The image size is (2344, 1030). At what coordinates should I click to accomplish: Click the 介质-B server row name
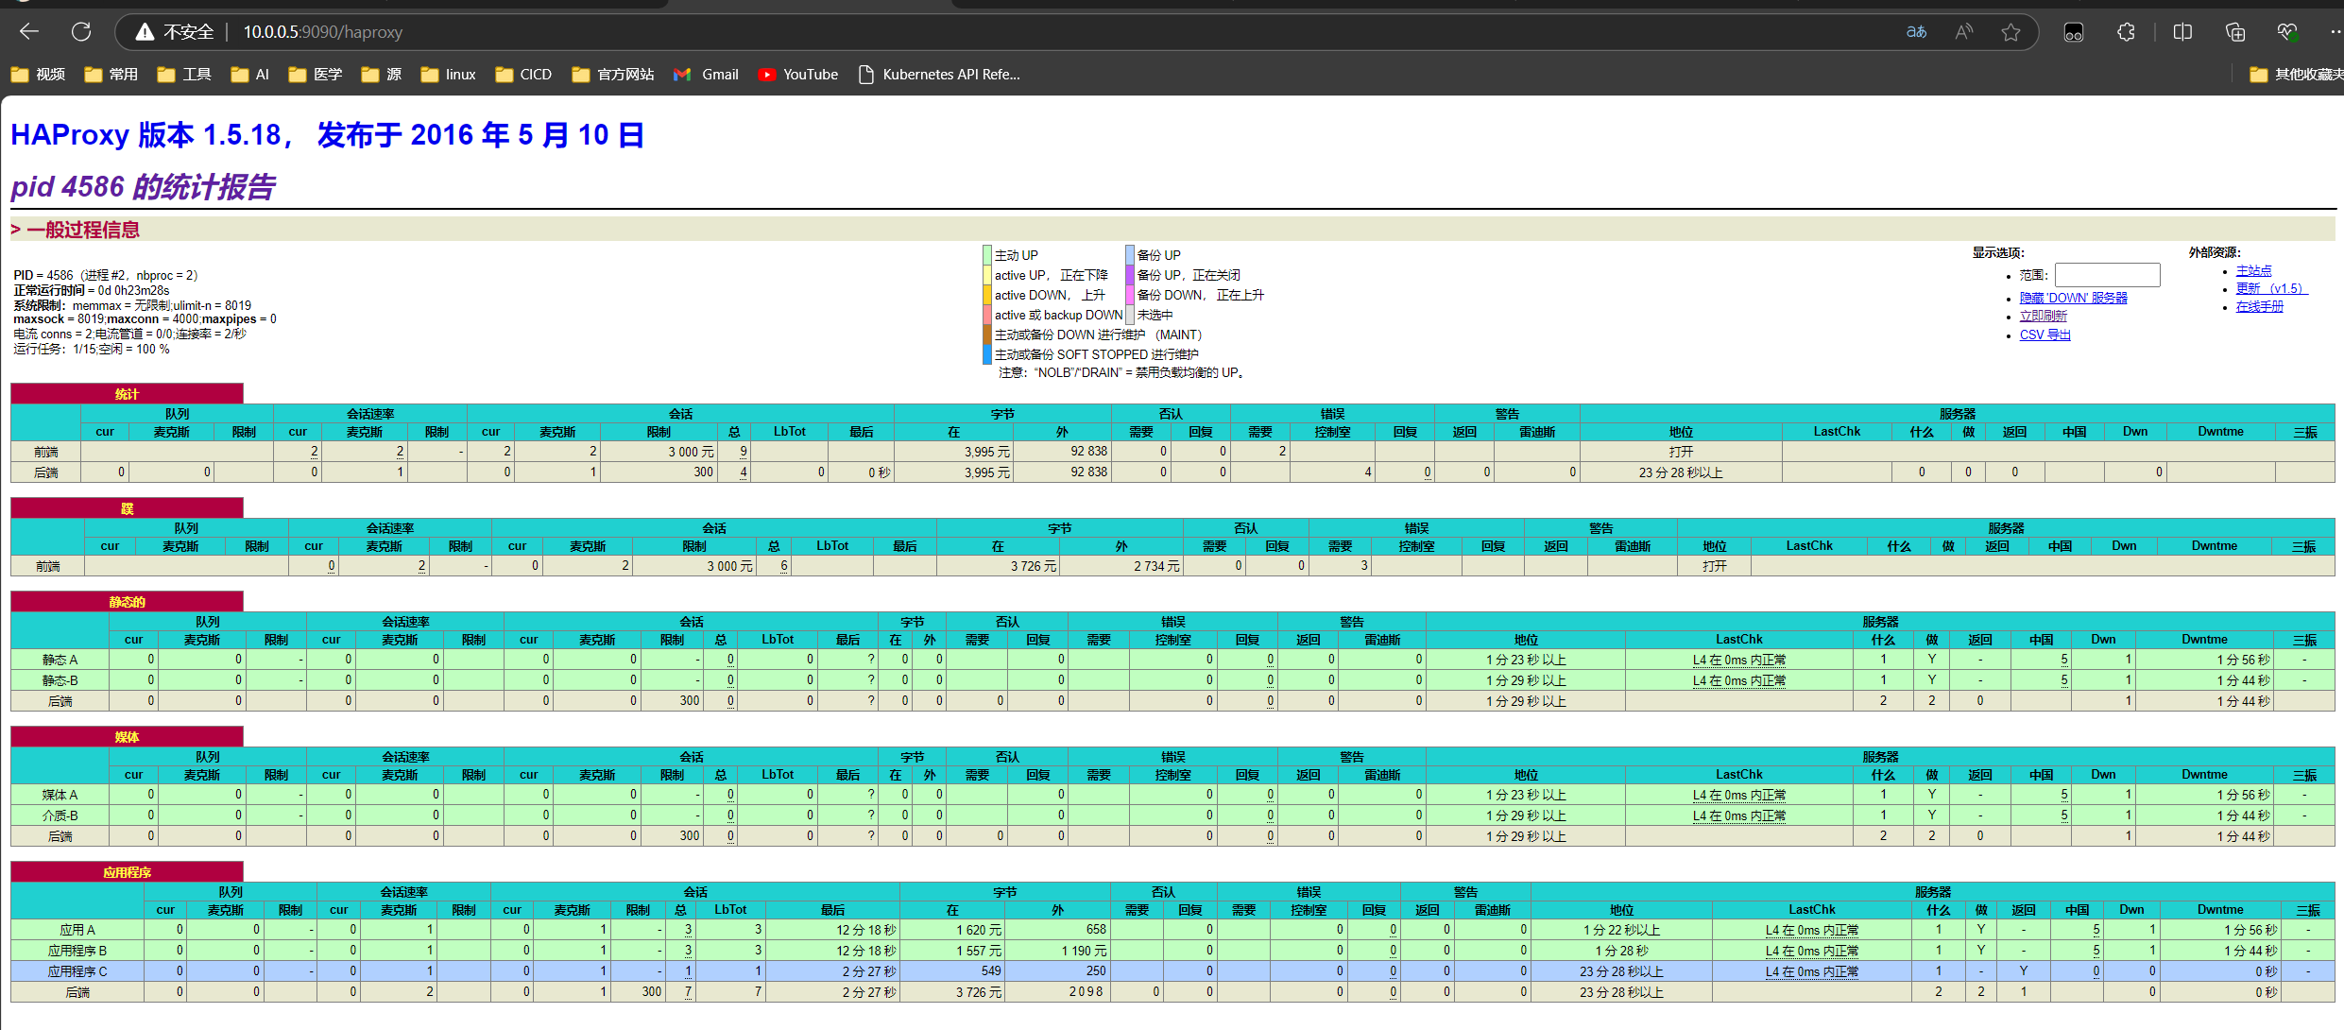60,815
